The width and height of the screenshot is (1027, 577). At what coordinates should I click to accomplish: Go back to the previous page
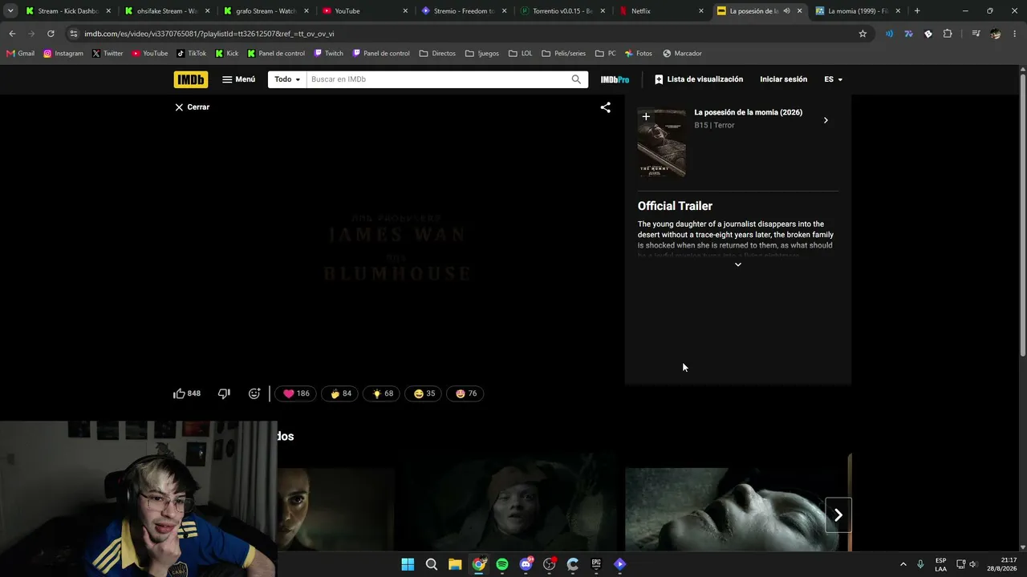tap(12, 34)
